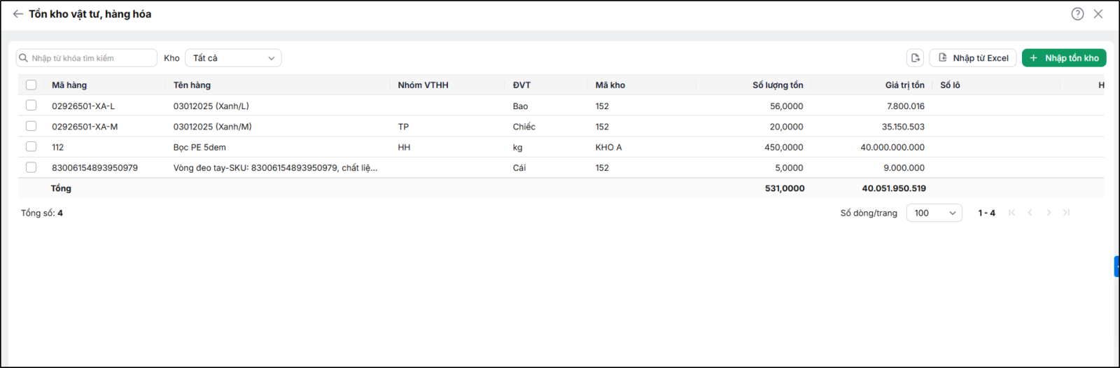This screenshot has width=1120, height=368.
Task: Click 'Nhập từ Excel' button
Action: [974, 58]
